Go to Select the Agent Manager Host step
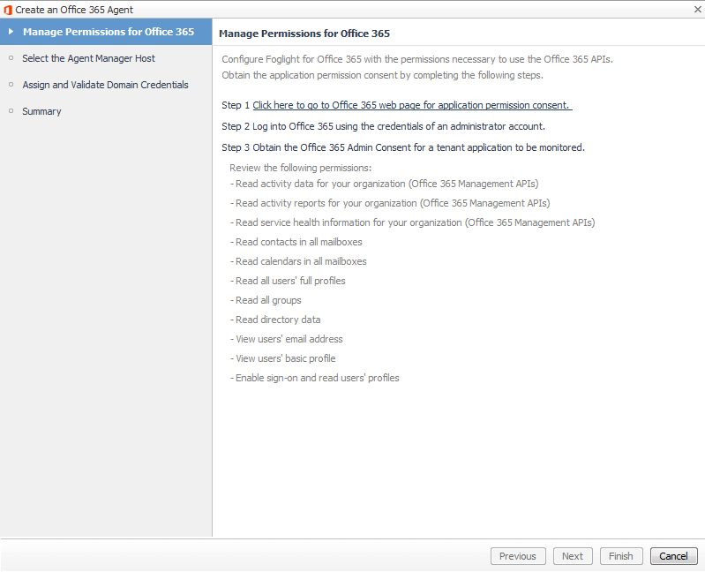 coord(88,58)
